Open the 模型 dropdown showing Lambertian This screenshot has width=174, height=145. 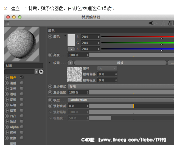click(121, 100)
